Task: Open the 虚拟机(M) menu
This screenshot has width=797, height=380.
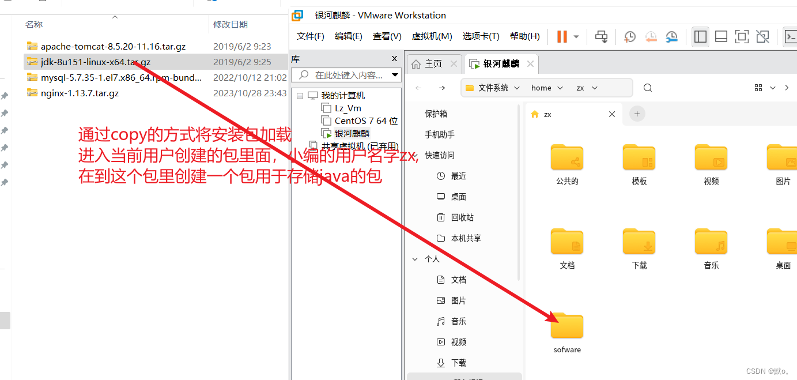Action: (x=432, y=36)
